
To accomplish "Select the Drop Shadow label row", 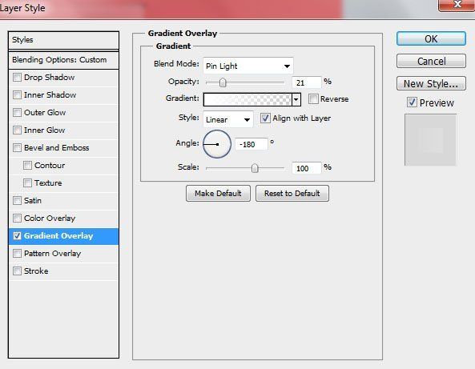I will coord(63,77).
